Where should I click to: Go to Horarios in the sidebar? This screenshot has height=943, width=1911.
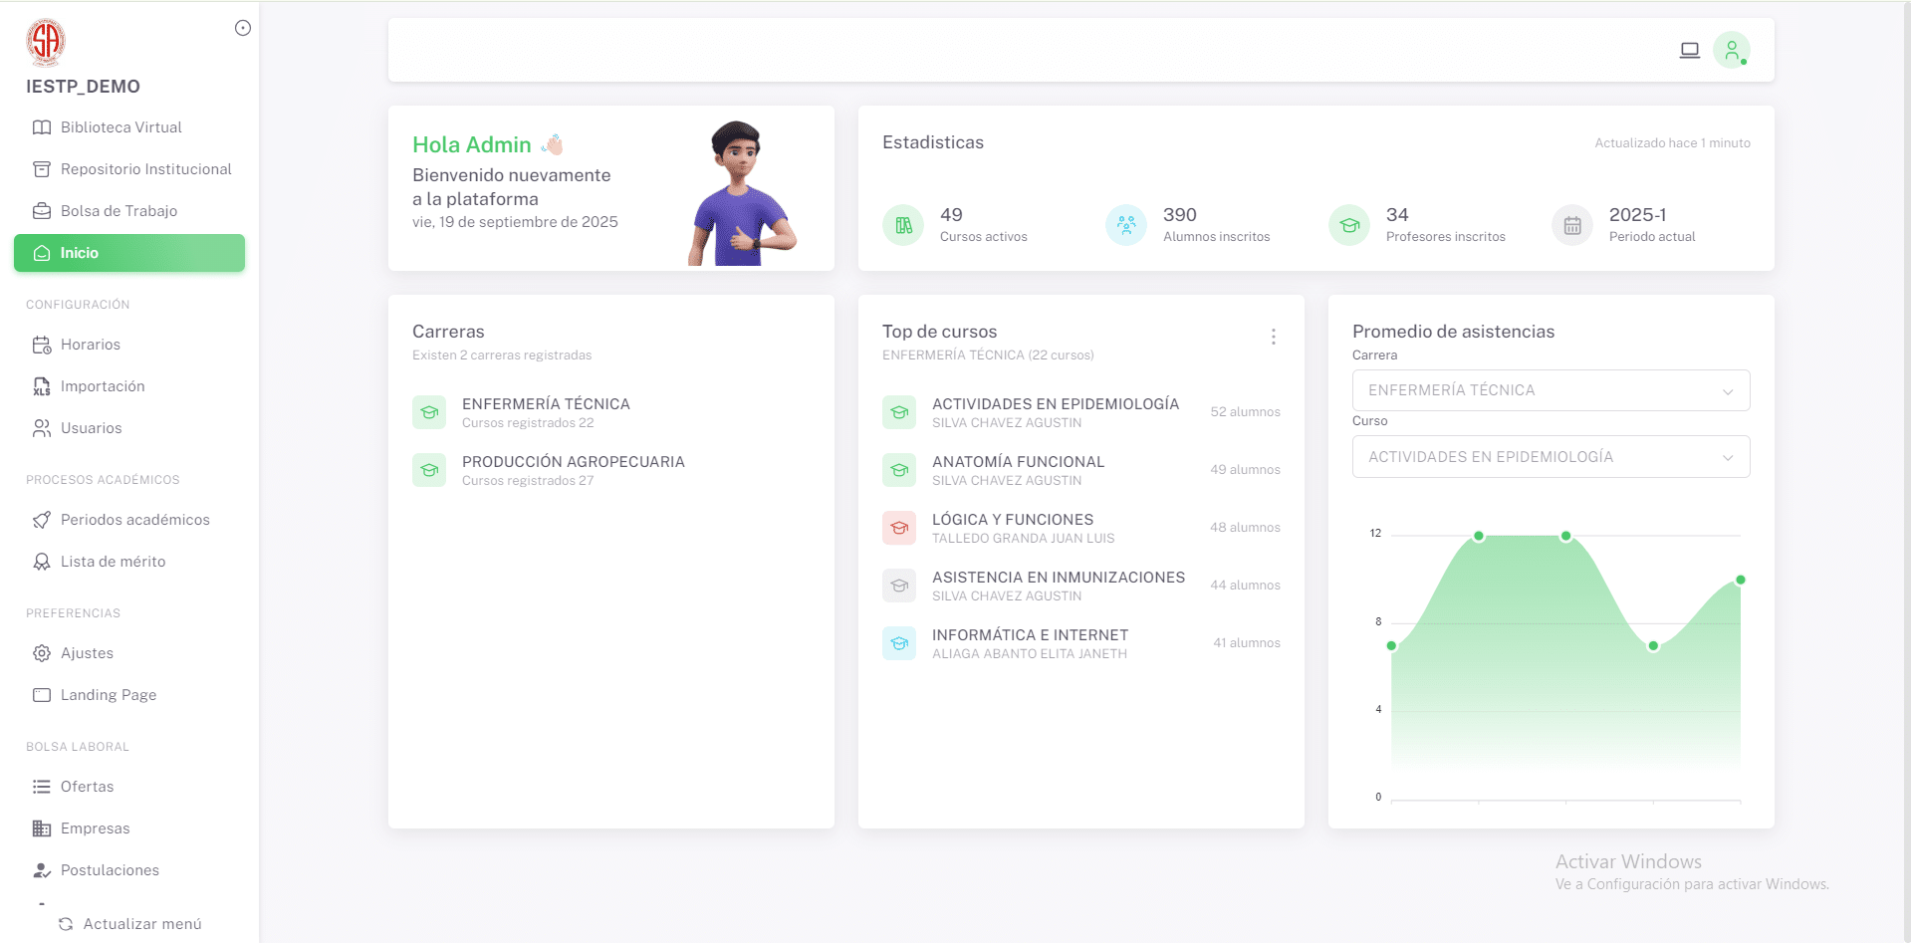(x=90, y=345)
